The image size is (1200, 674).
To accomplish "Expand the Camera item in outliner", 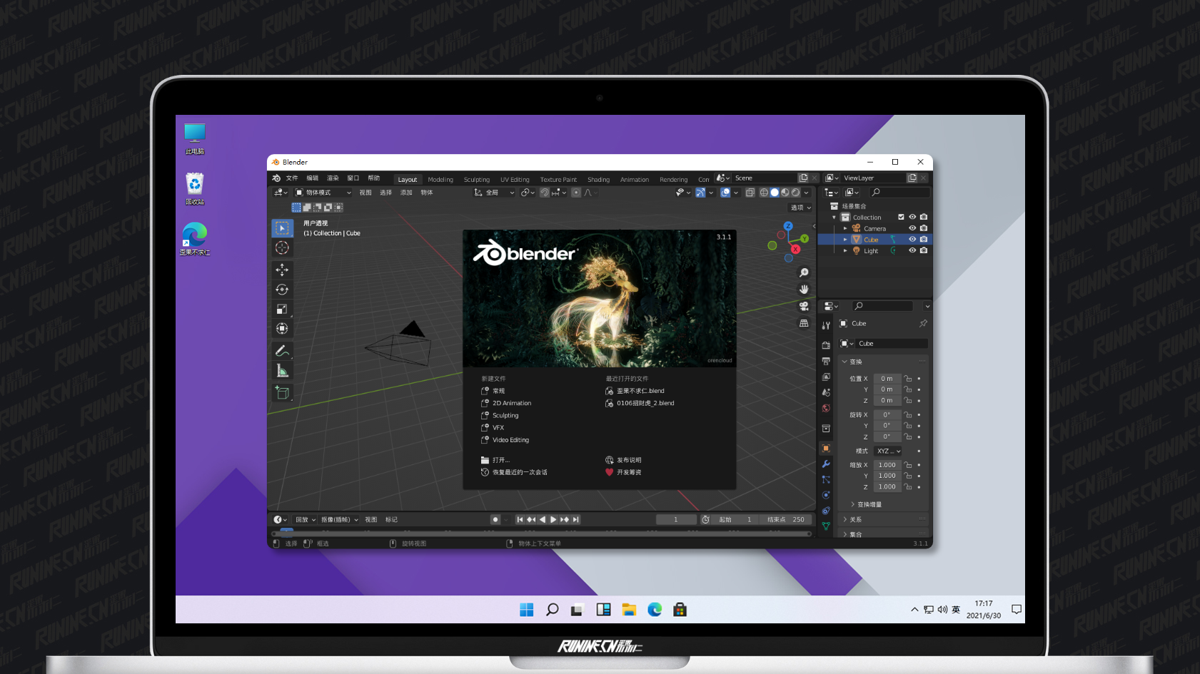I will coord(845,228).
